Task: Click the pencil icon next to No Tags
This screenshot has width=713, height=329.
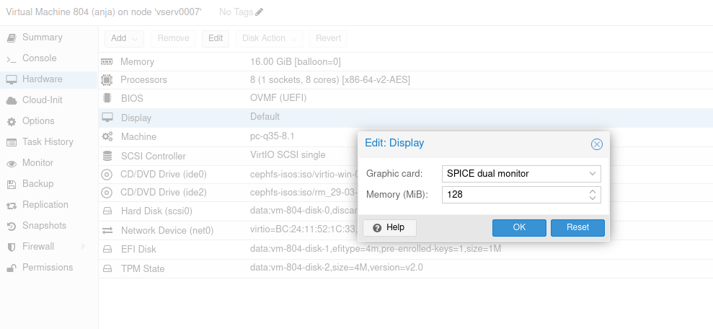Action: coord(260,12)
